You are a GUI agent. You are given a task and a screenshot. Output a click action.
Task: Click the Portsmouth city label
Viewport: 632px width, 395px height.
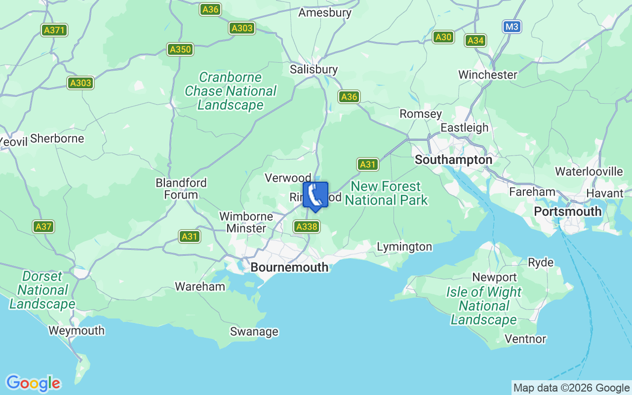point(568,211)
